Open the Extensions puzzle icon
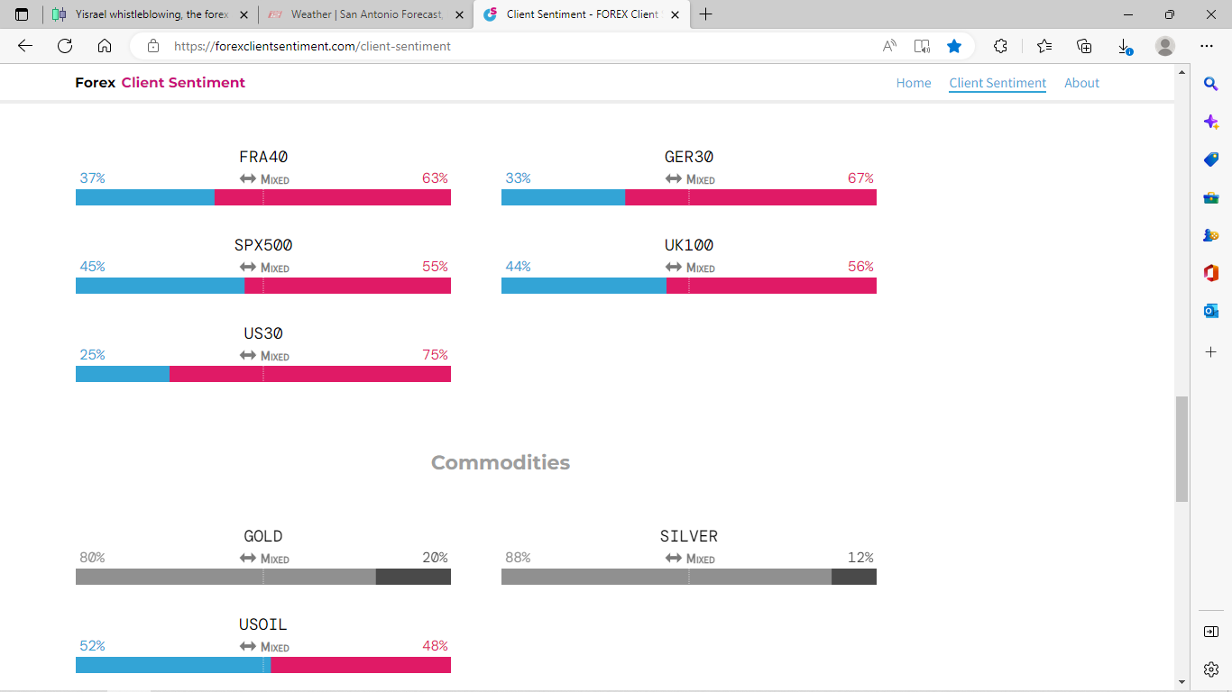The height and width of the screenshot is (692, 1232). click(1000, 46)
